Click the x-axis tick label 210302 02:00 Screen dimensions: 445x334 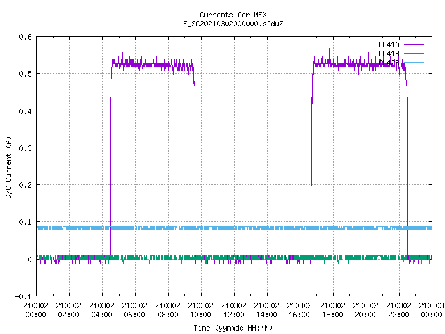pyautogui.click(x=68, y=310)
